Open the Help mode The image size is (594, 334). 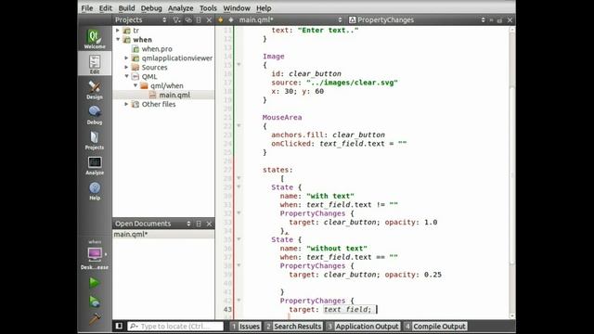click(95, 190)
